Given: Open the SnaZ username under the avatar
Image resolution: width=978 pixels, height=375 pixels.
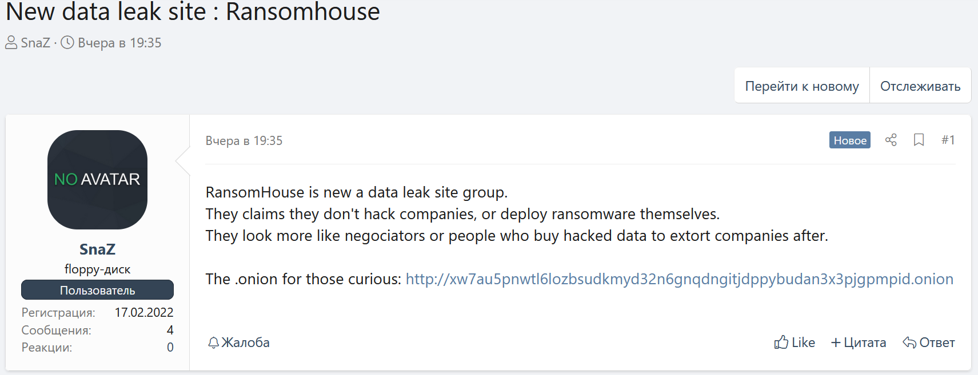Looking at the screenshot, I should pos(97,249).
